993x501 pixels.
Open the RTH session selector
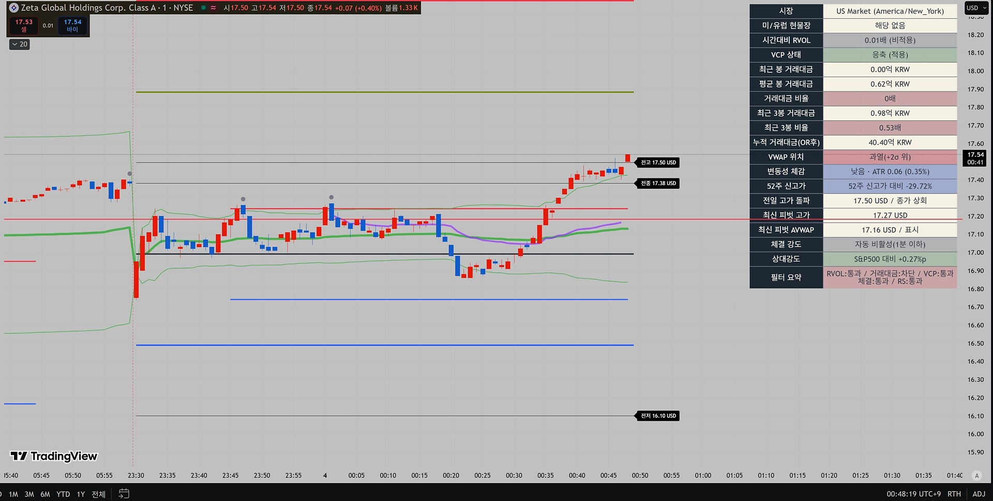click(954, 494)
